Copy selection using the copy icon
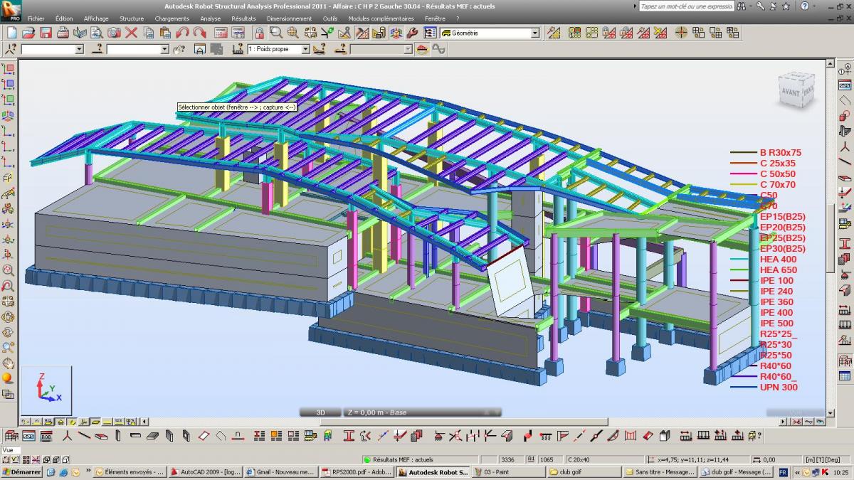Viewport: 854px width, 480px height. (148, 33)
